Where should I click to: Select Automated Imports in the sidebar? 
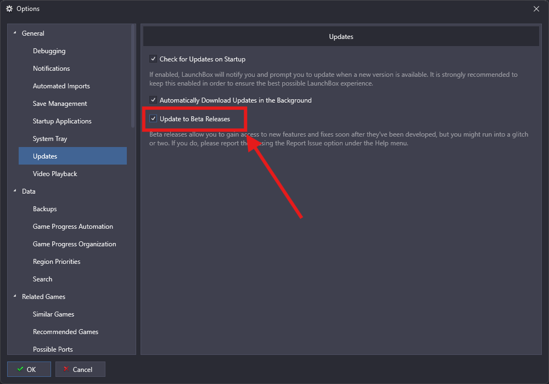[x=61, y=86]
